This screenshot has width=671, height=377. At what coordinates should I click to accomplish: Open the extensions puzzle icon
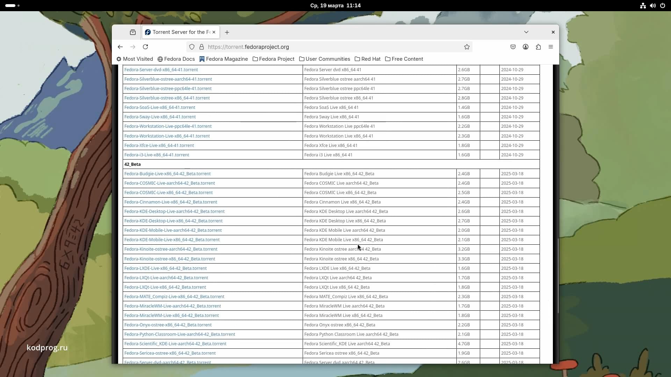538,47
